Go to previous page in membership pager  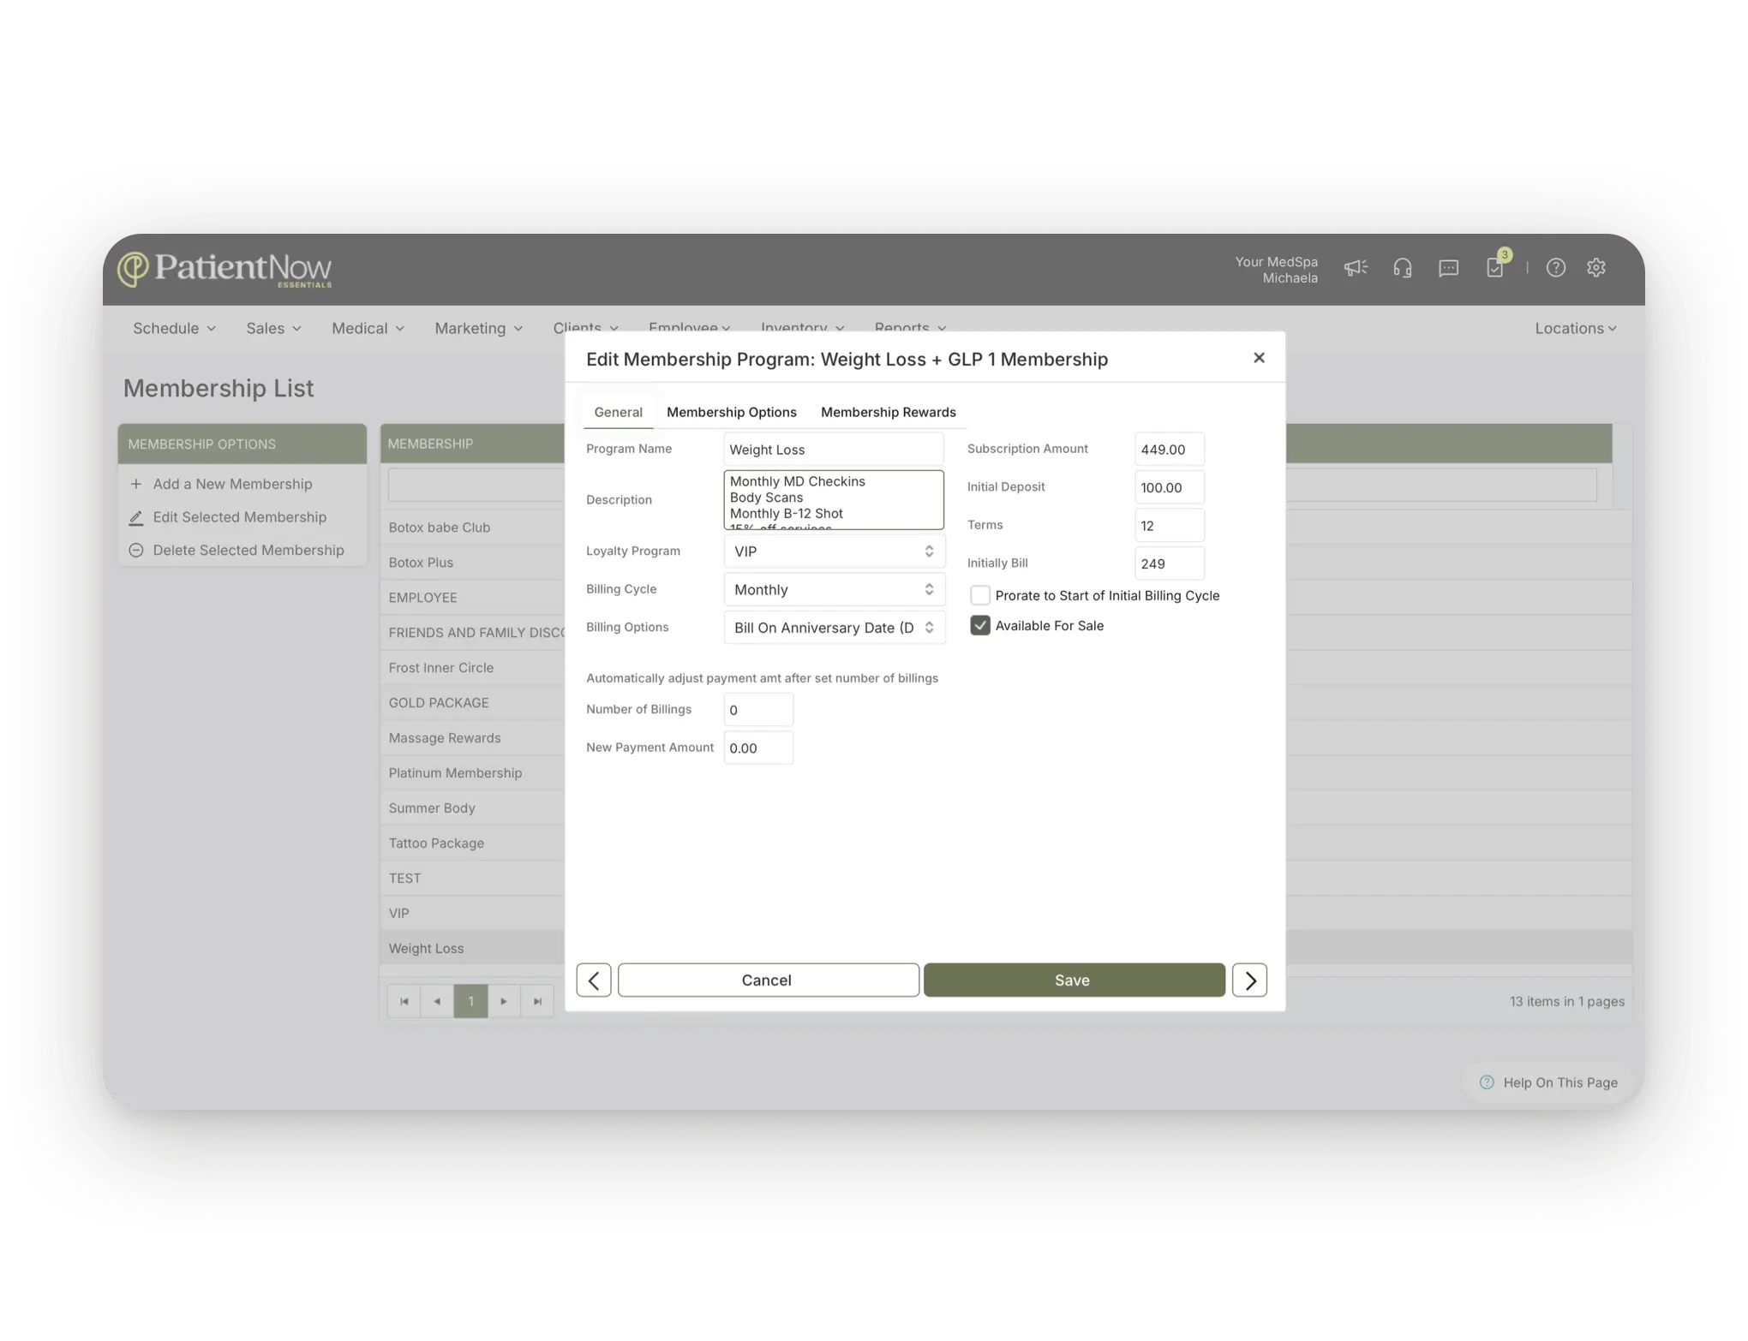click(x=437, y=1001)
